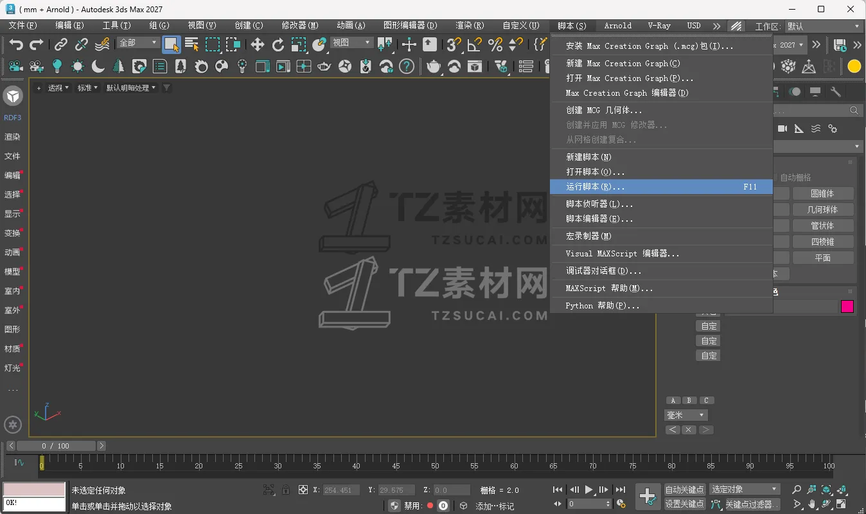Image resolution: width=866 pixels, height=514 pixels.
Task: Expand the 默认明暗处理 viewport menu
Action: [132, 88]
